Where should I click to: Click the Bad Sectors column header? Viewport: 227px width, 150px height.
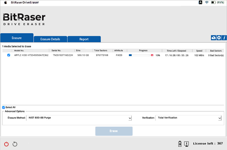(x=216, y=51)
